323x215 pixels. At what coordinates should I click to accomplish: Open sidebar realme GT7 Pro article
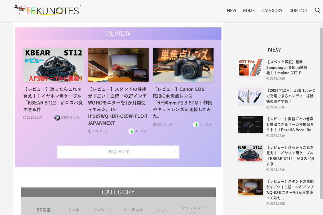coord(286,67)
